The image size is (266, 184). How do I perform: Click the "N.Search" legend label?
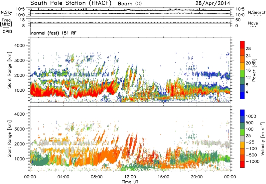tap(257, 12)
